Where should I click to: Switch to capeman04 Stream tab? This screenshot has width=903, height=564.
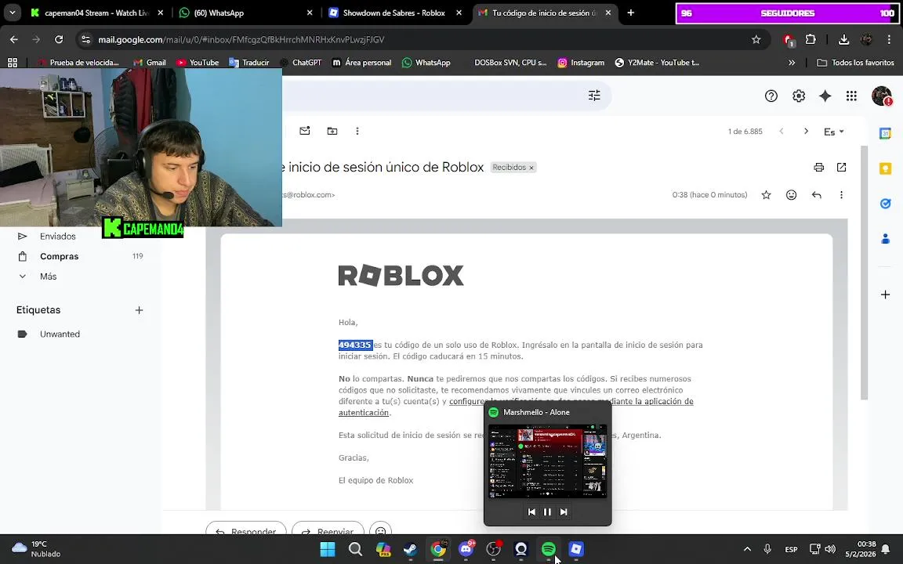96,13
